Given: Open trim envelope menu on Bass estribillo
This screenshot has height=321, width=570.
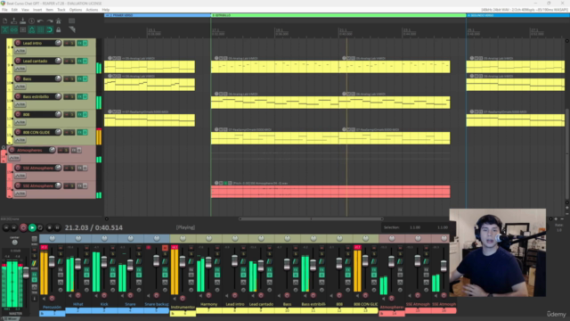Looking at the screenshot, I should pos(20,104).
